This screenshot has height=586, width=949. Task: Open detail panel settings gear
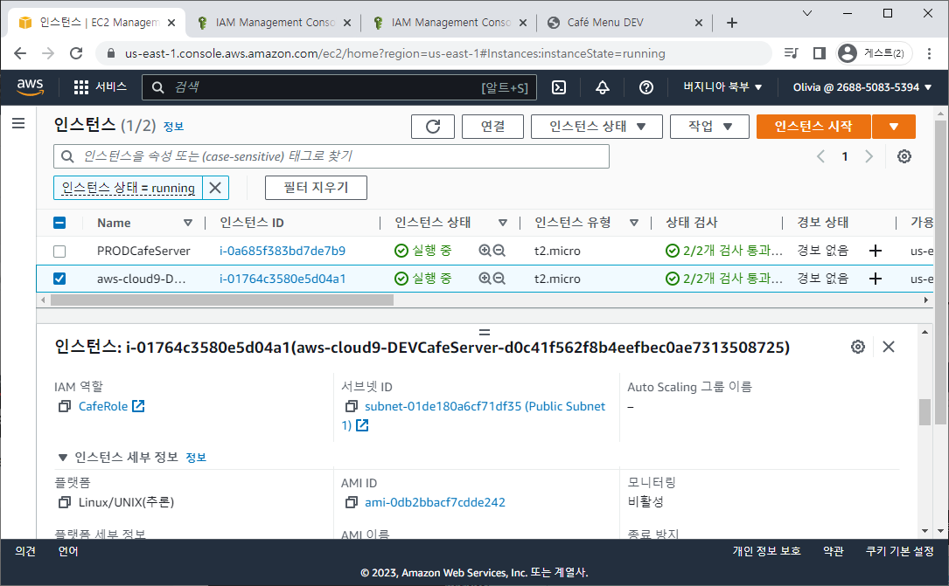pos(858,347)
